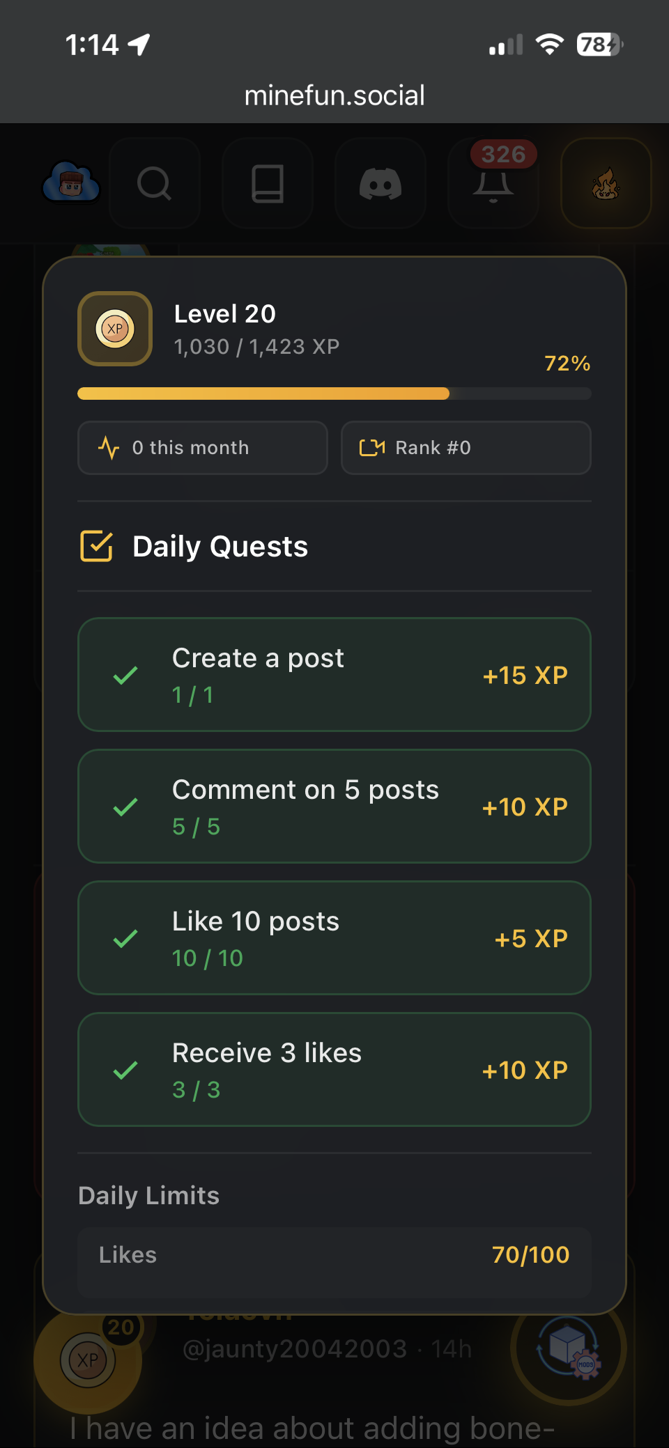Open the @jaunty20042003 username link

click(x=294, y=1349)
